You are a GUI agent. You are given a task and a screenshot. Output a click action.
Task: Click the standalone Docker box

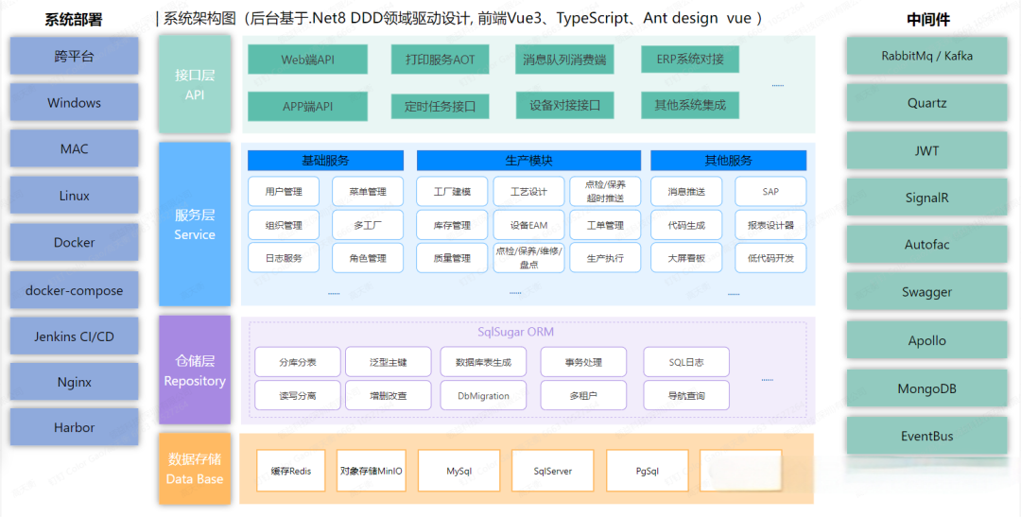coord(74,242)
